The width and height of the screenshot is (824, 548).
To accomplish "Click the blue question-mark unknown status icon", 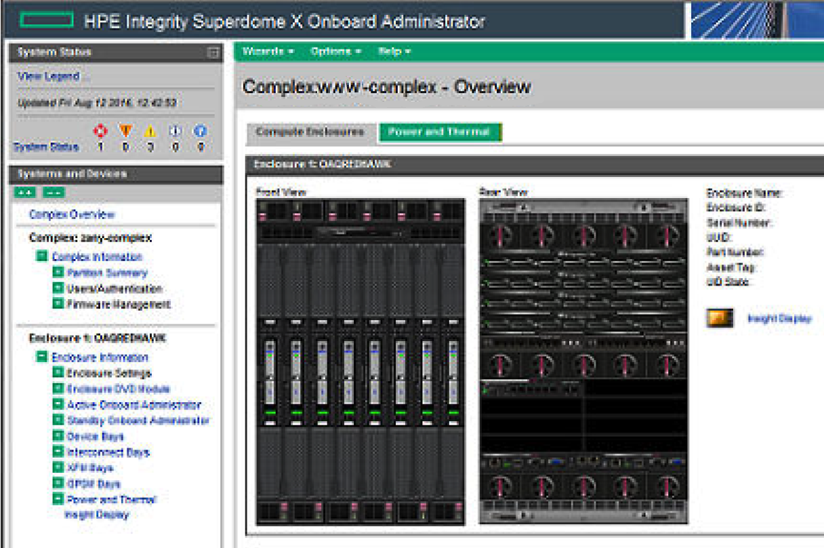I will (x=201, y=131).
